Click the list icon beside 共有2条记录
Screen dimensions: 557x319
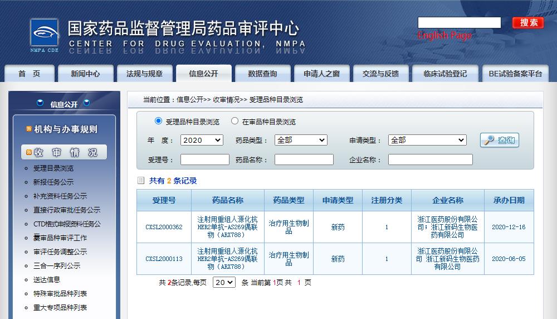coord(141,181)
